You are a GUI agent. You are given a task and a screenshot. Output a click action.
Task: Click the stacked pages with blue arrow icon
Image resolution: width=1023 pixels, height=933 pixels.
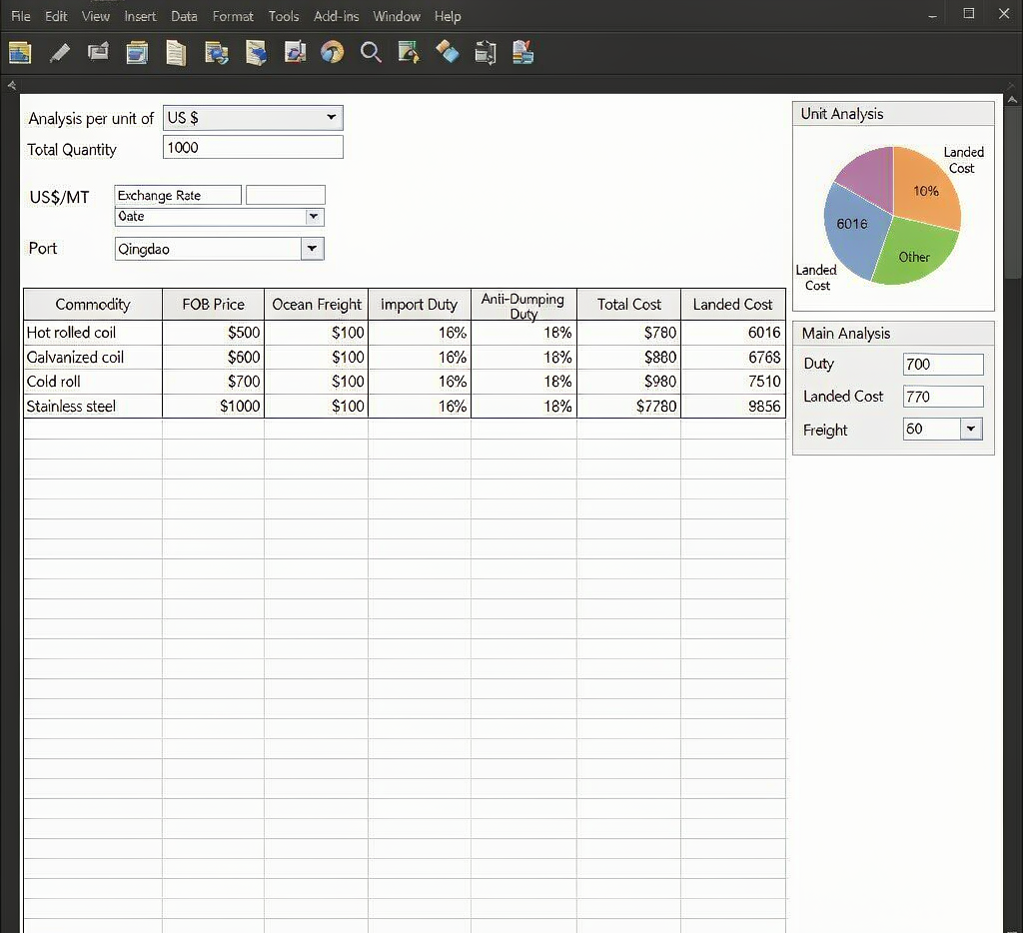point(216,52)
